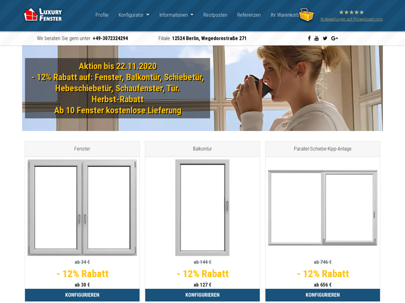Open the shopping basket icon

[306, 15]
